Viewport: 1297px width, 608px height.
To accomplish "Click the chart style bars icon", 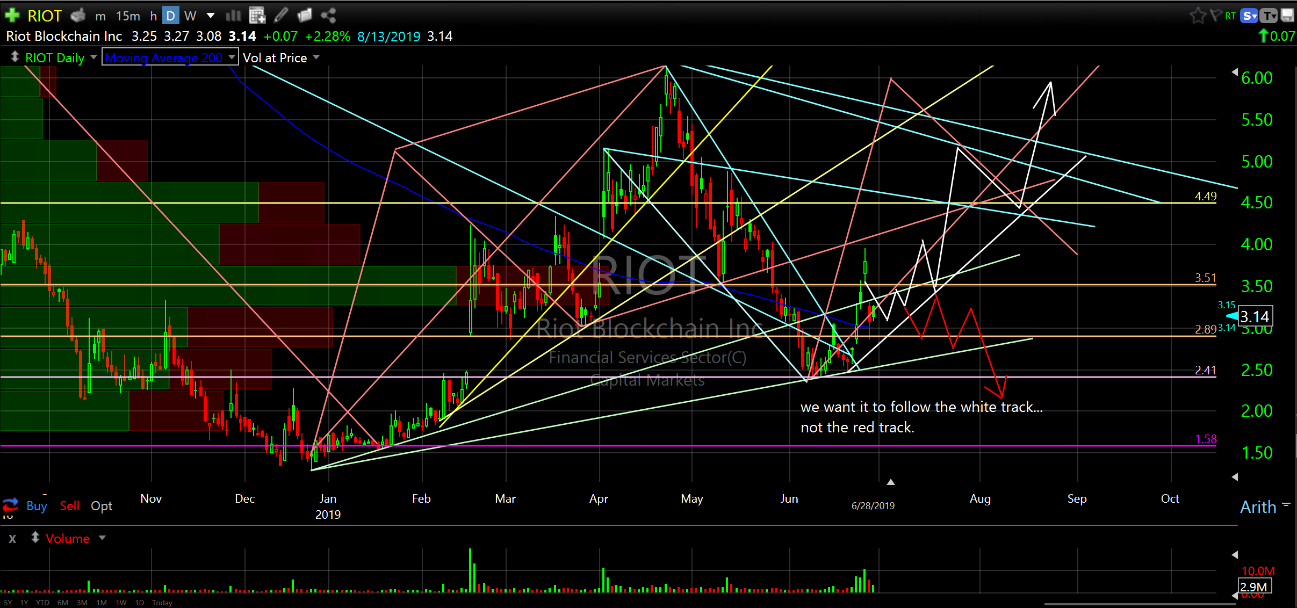I will (x=233, y=16).
